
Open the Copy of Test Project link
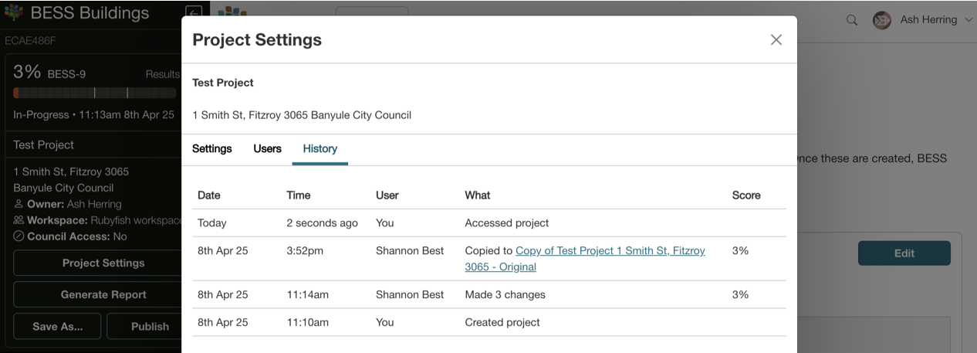[610, 251]
